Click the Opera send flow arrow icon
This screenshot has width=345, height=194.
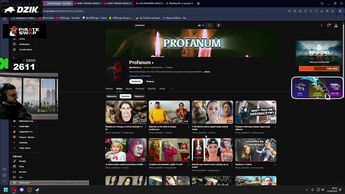coord(311,11)
